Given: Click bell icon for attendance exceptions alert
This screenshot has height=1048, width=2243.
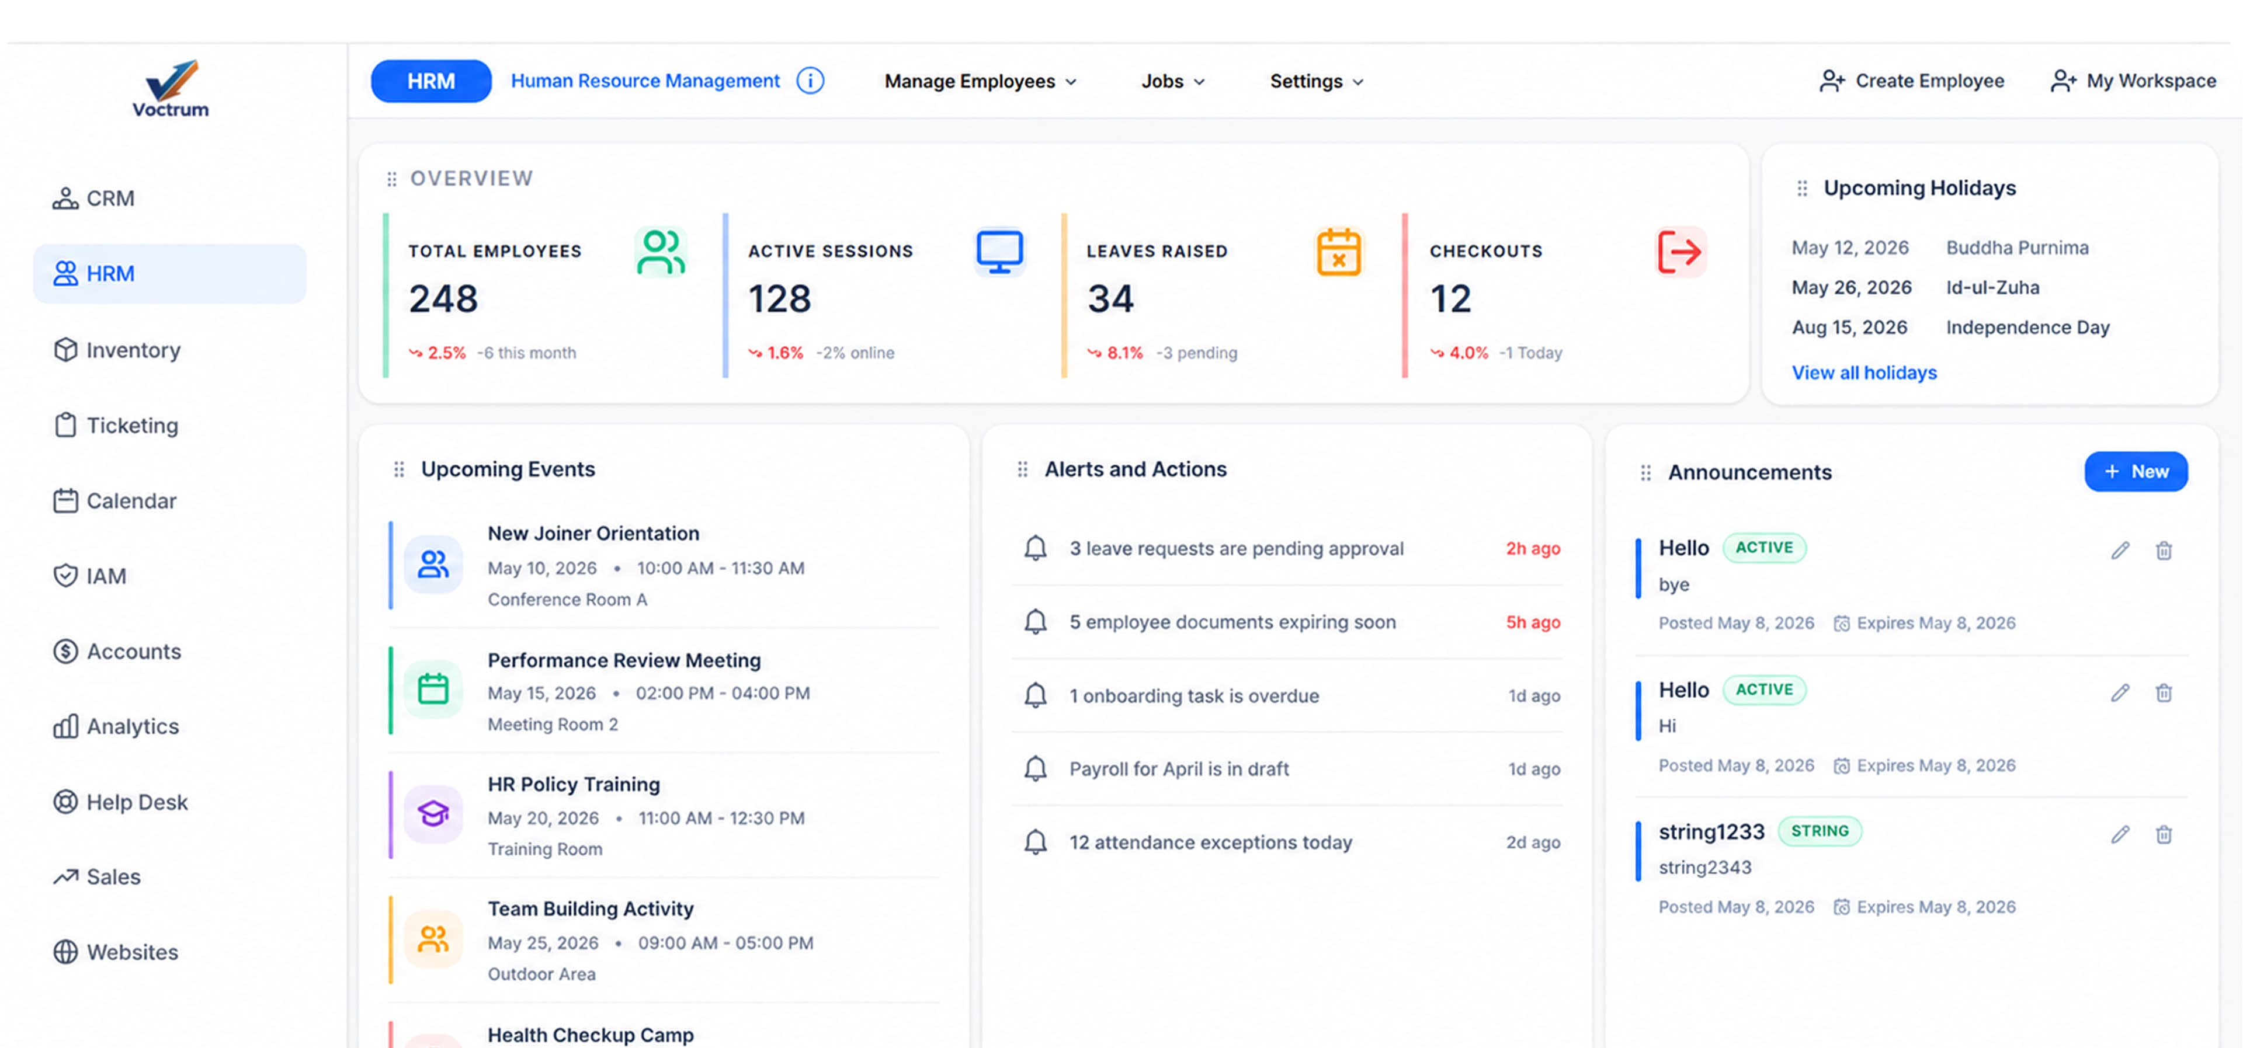Looking at the screenshot, I should pos(1035,842).
